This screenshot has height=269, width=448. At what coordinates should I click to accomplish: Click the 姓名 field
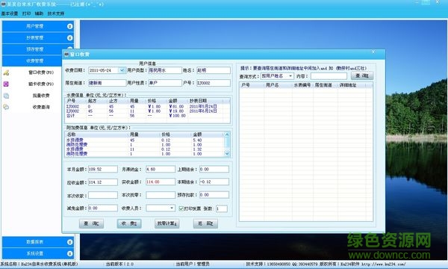pos(213,70)
